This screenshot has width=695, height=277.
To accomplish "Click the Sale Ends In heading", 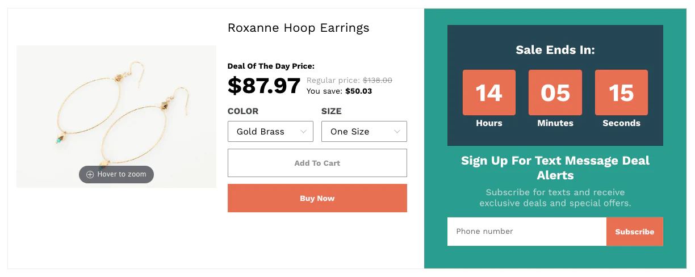I will 555,50.
